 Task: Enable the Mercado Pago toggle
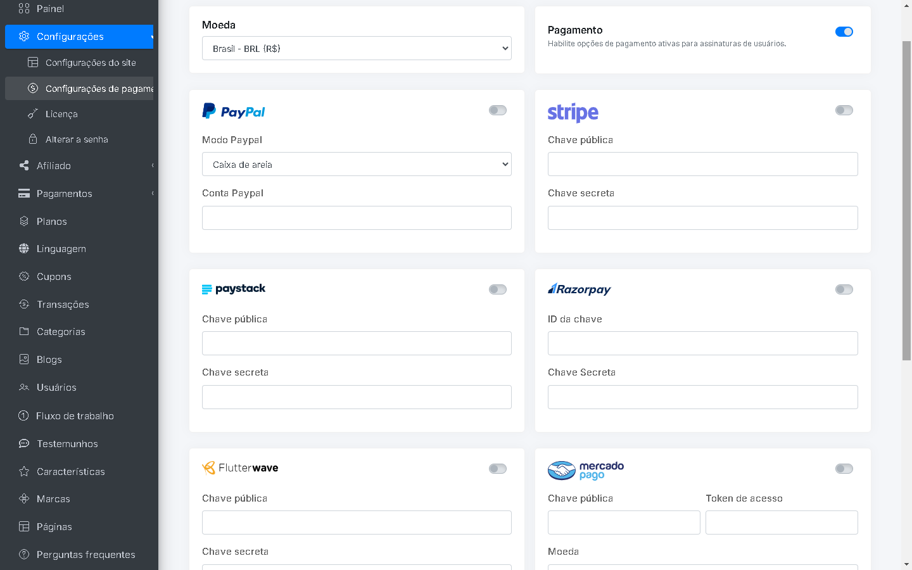click(844, 469)
